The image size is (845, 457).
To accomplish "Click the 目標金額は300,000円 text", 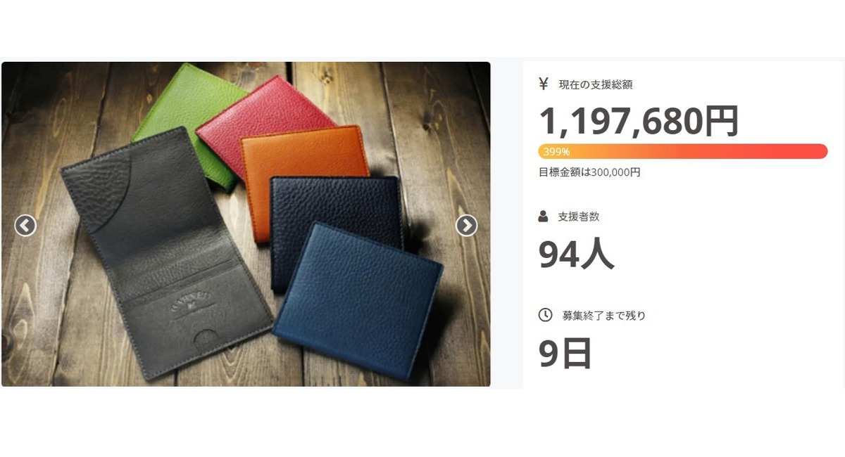I will coord(589,172).
